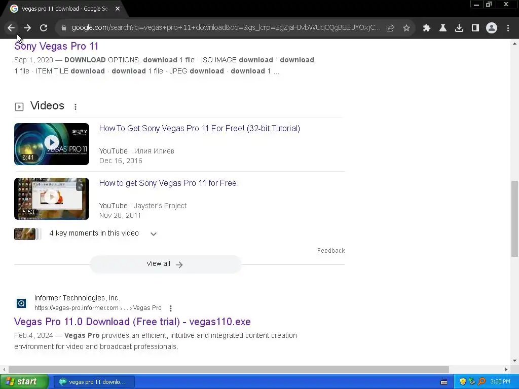519x389 pixels.
Task: Select the vegas pro 11 download tab
Action: click(64, 9)
